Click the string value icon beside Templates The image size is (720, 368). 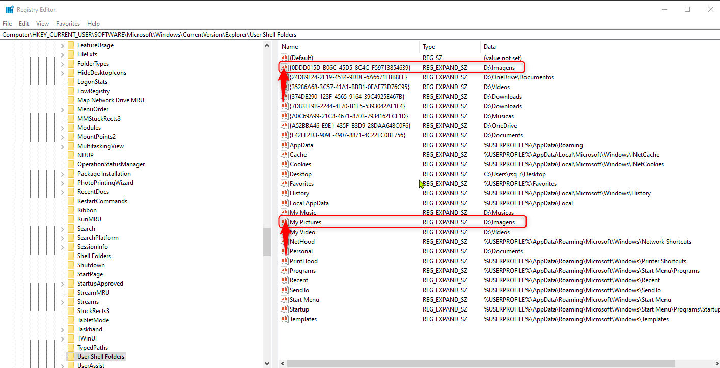[285, 319]
